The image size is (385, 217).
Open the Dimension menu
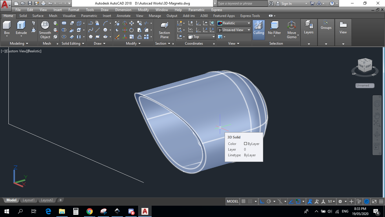[123, 10]
